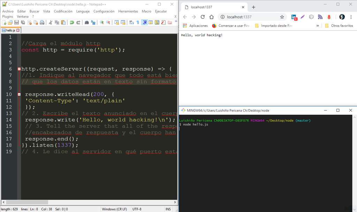Collapse the code block at line 6

(x=18, y=69)
